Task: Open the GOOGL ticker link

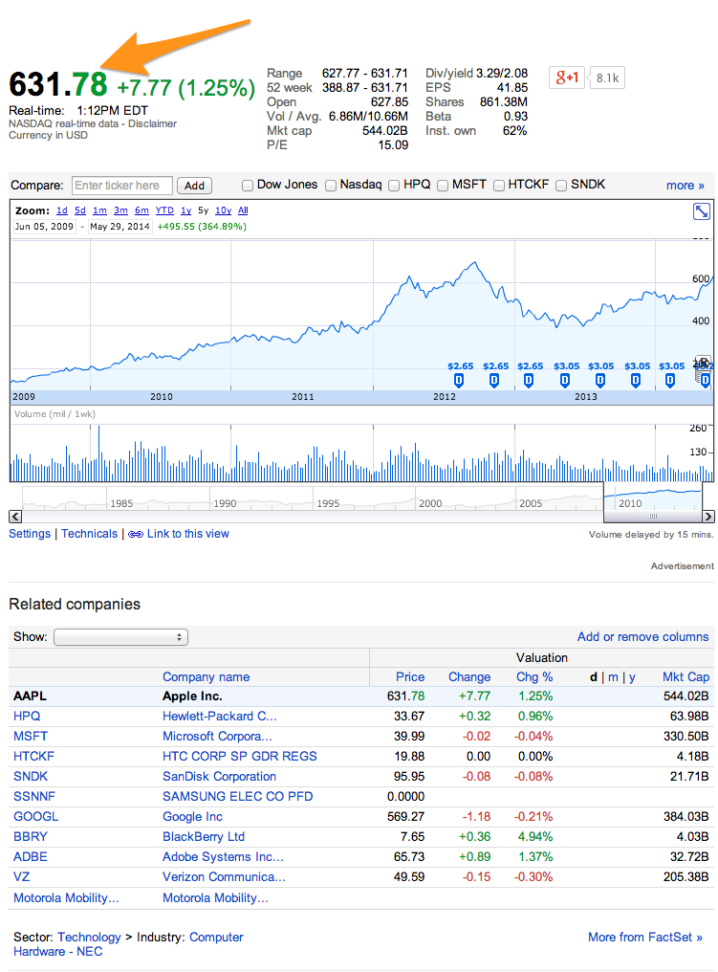Action: pyautogui.click(x=36, y=816)
